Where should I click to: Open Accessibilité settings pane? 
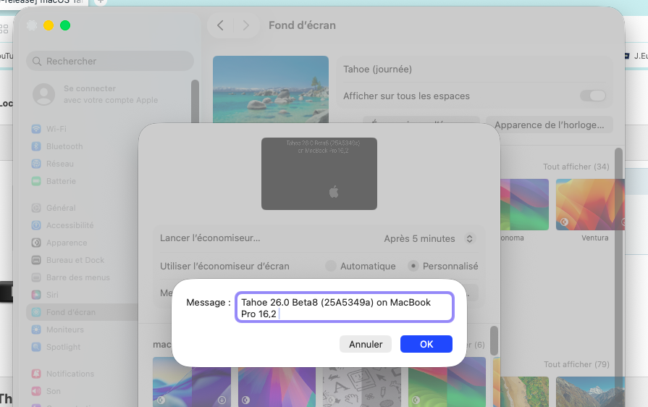(x=63, y=225)
